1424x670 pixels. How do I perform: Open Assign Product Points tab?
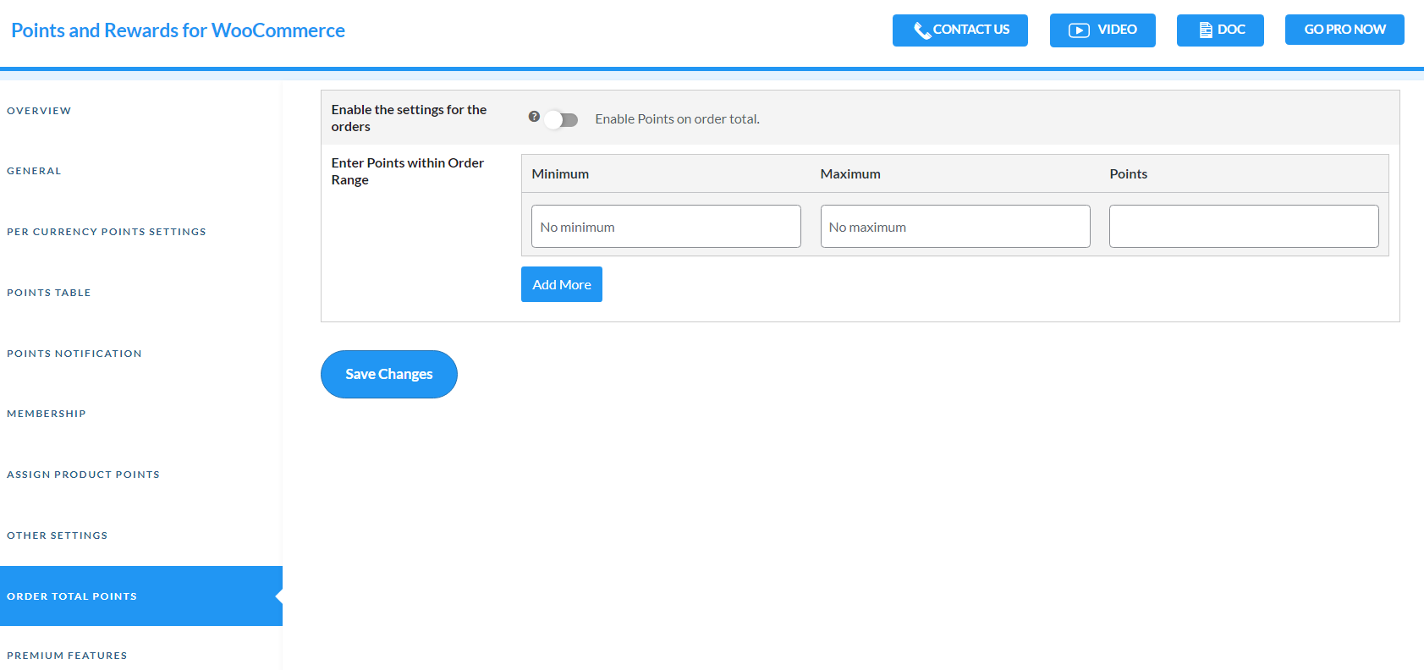[83, 475]
